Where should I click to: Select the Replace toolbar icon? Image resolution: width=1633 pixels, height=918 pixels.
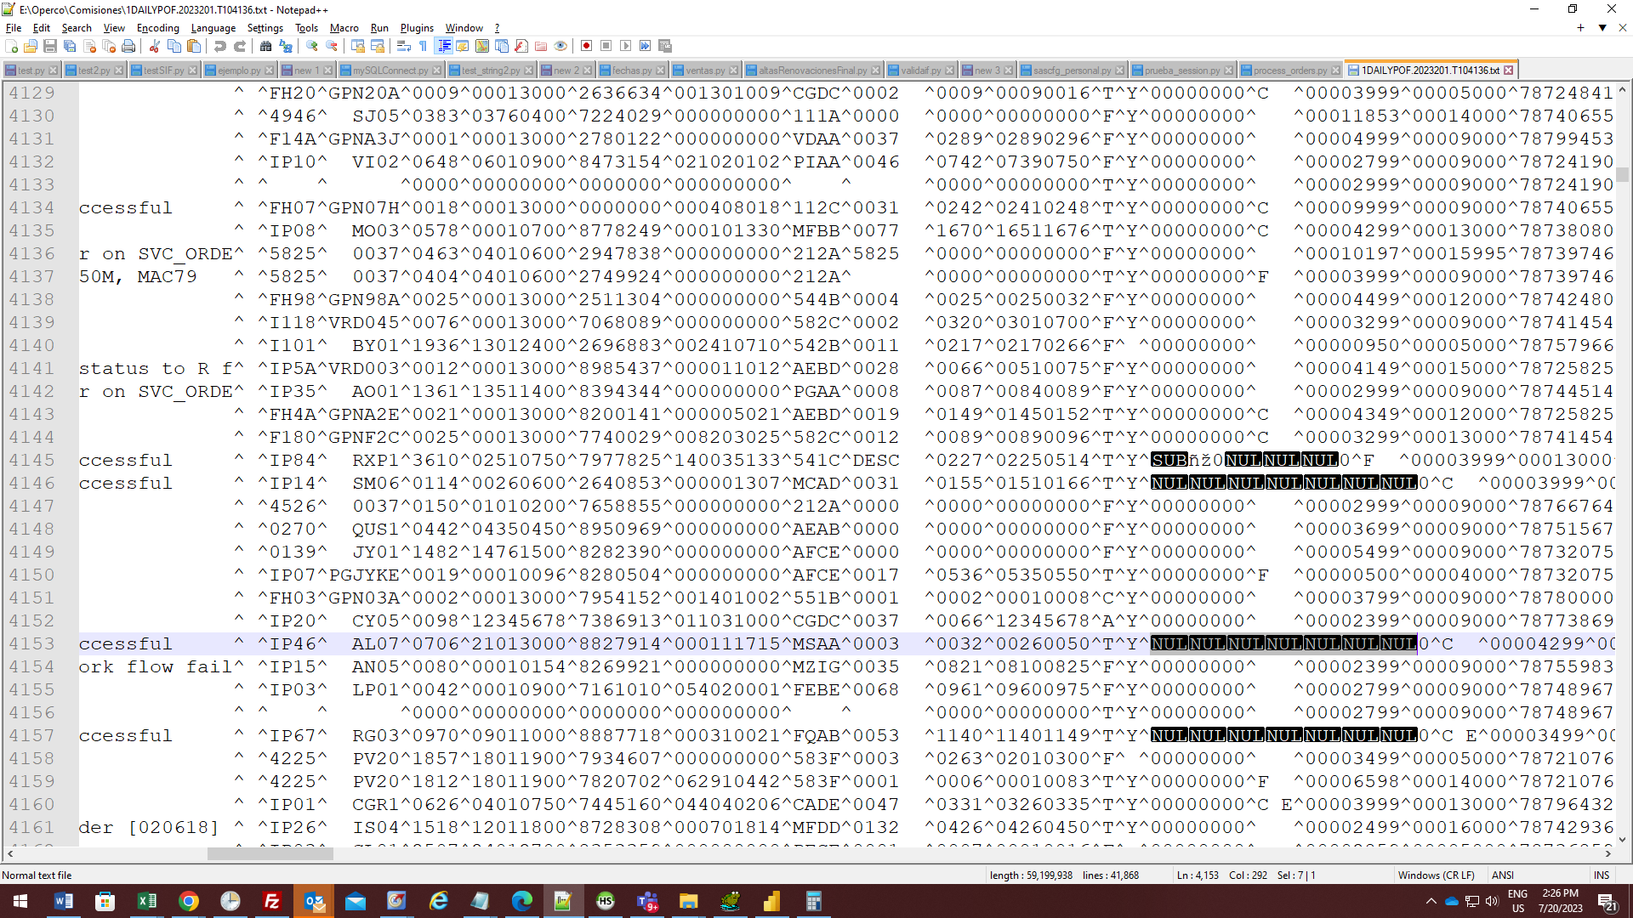tap(285, 46)
